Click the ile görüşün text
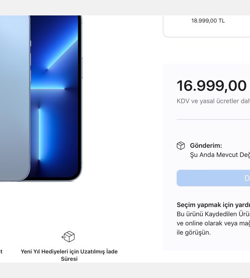Image resolution: width=250 pixels, height=278 pixels. pos(194,232)
